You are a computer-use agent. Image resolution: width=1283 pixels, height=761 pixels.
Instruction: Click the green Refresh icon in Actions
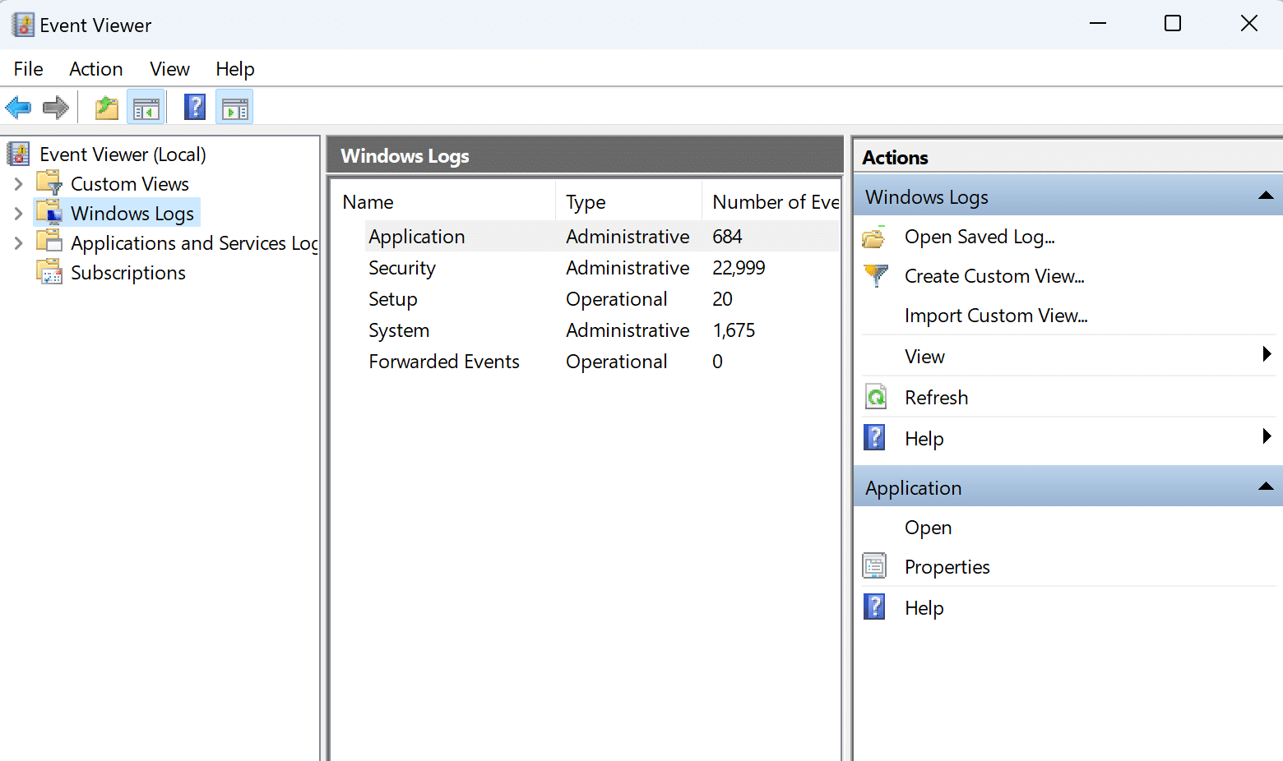(876, 397)
